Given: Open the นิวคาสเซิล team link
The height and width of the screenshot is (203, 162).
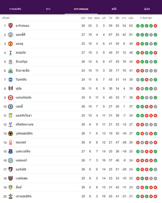Looking at the screenshot, I should pos(23,71).
